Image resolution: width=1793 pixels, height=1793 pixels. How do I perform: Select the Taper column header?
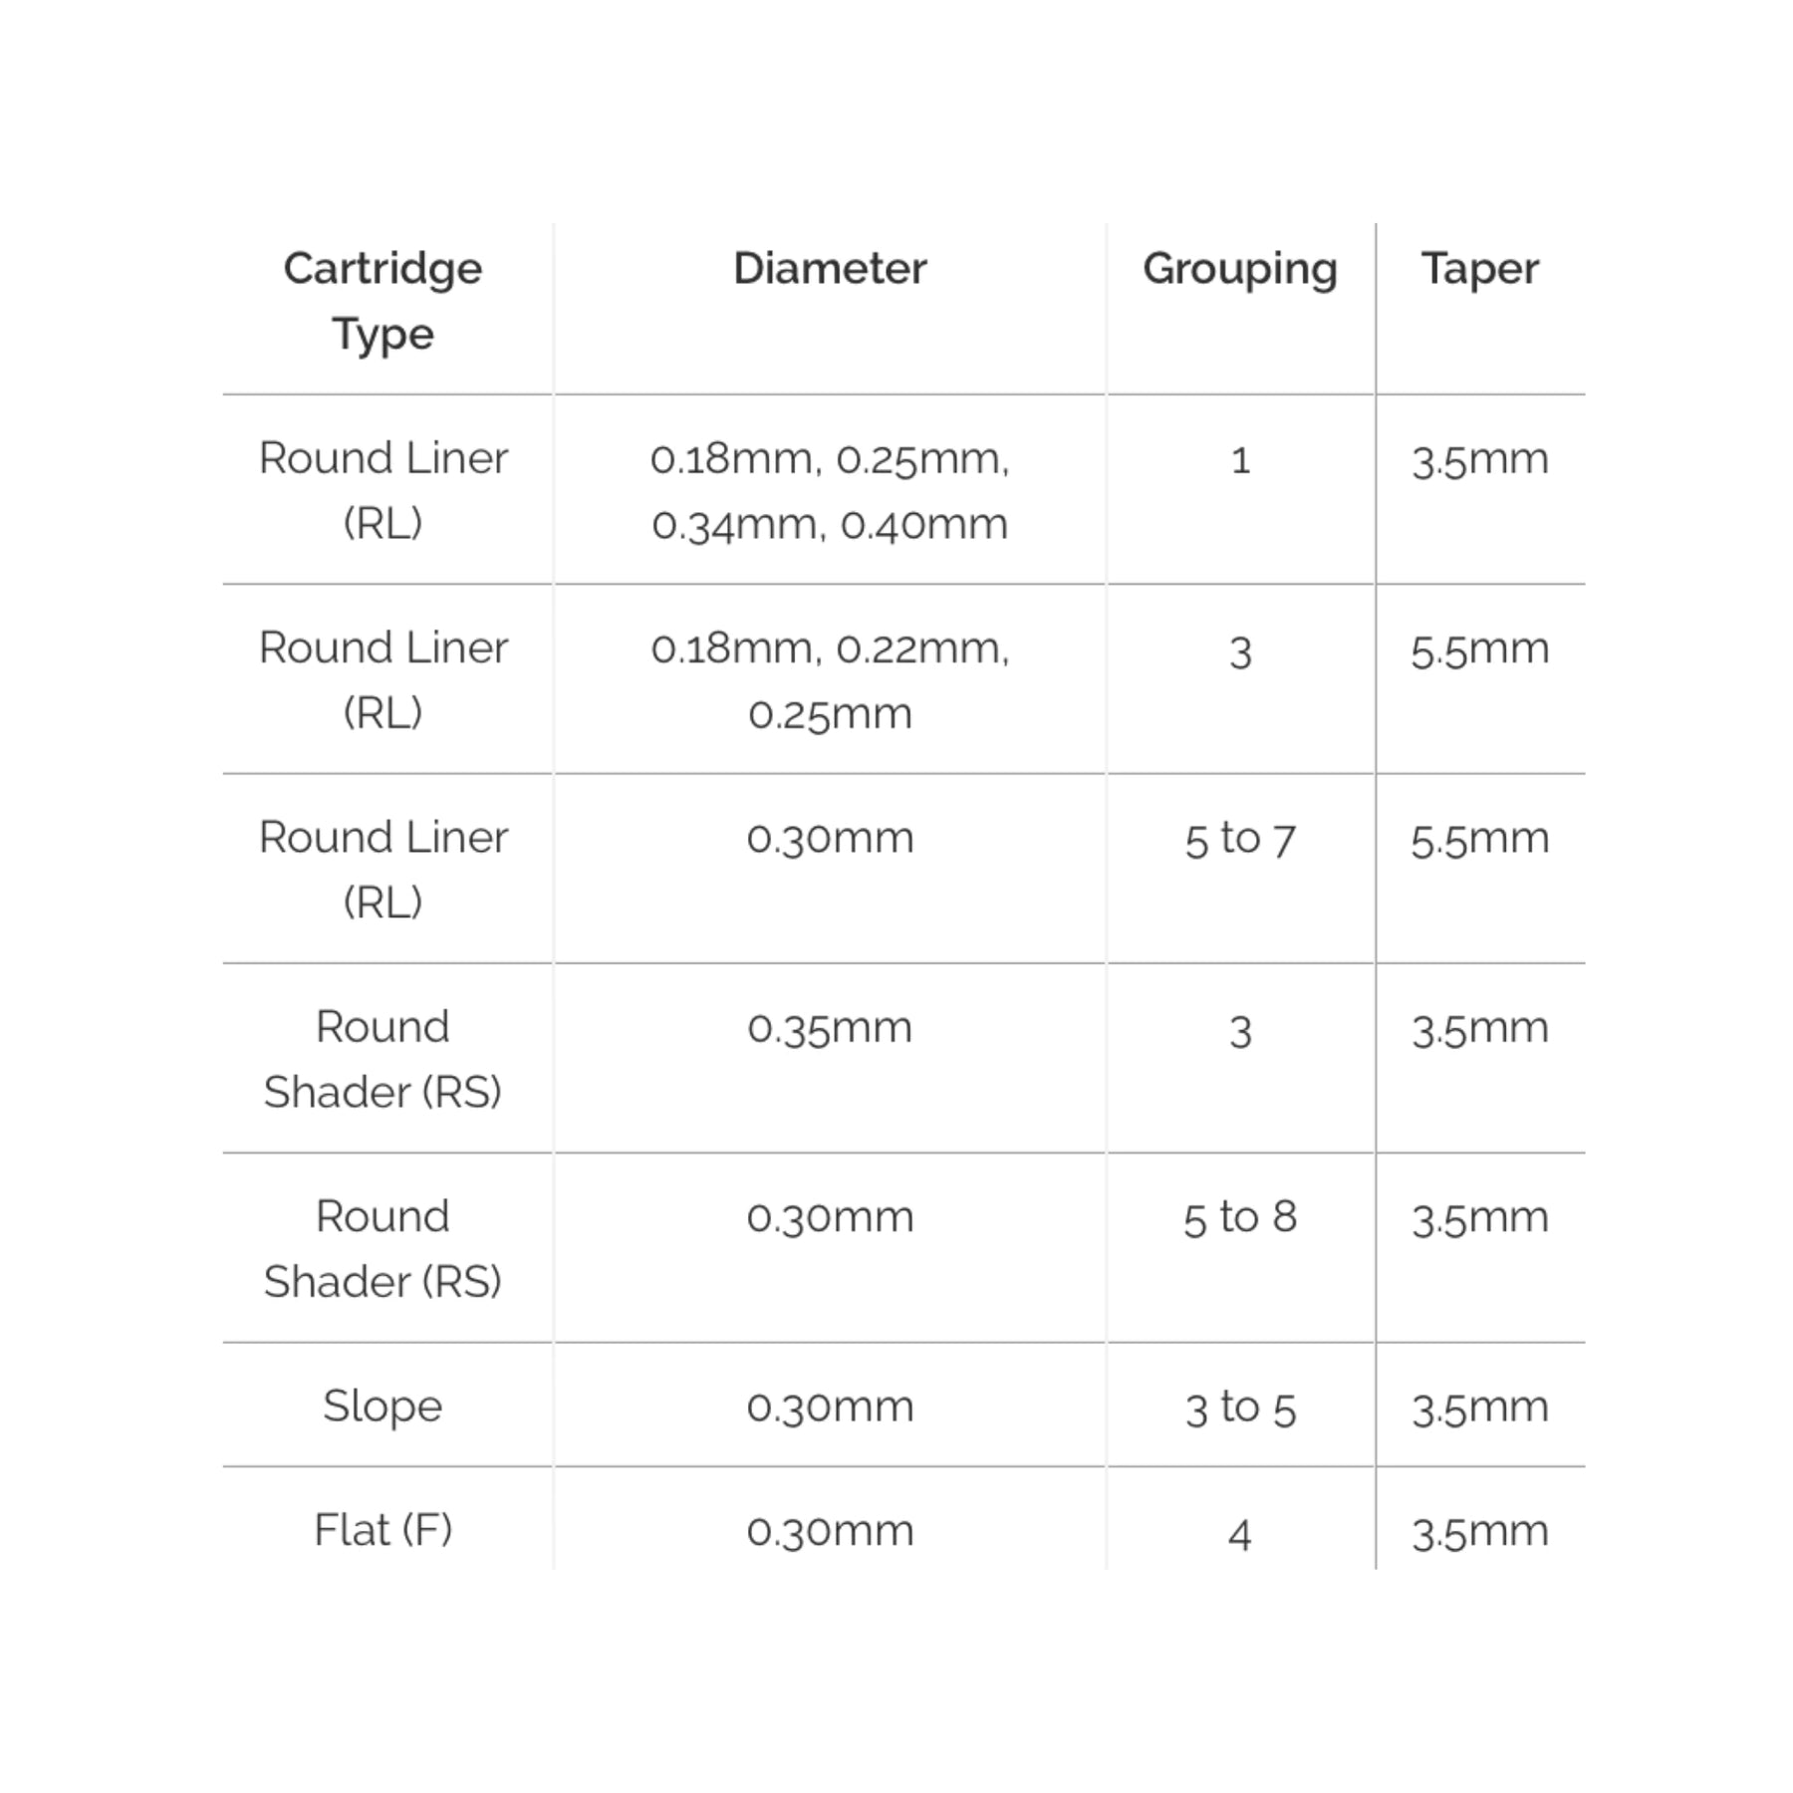(1479, 269)
